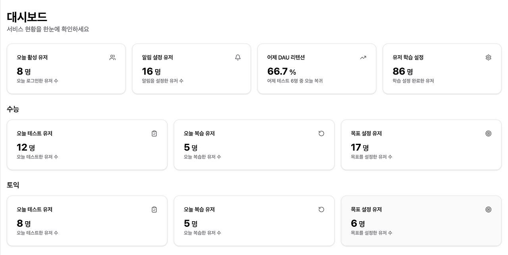Screen dimensions: 508x255
Task: Click the 수능 section heading
Action: pos(13,109)
